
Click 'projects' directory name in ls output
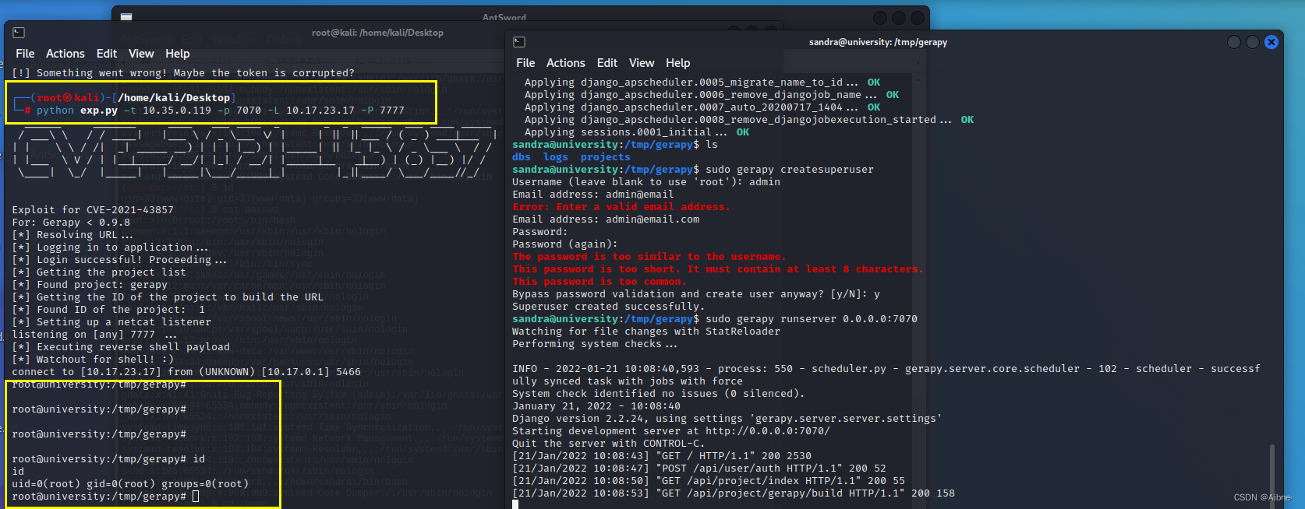tap(606, 157)
